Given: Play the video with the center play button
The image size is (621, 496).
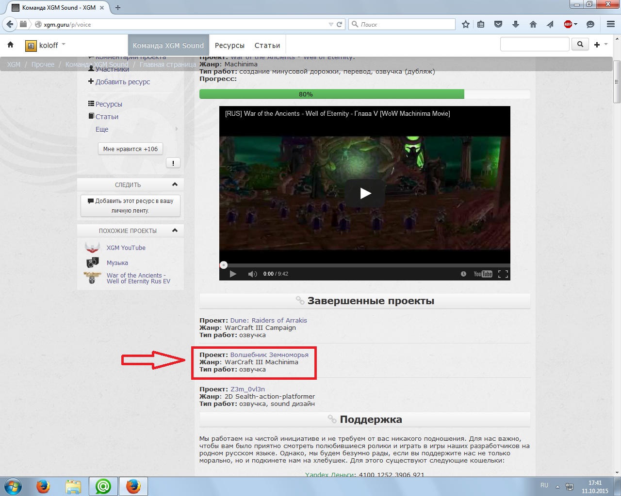Looking at the screenshot, I should click(x=365, y=193).
